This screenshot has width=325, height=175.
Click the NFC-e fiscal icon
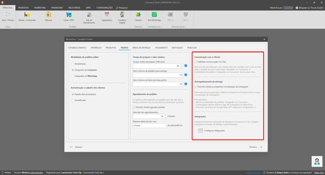[170, 15]
